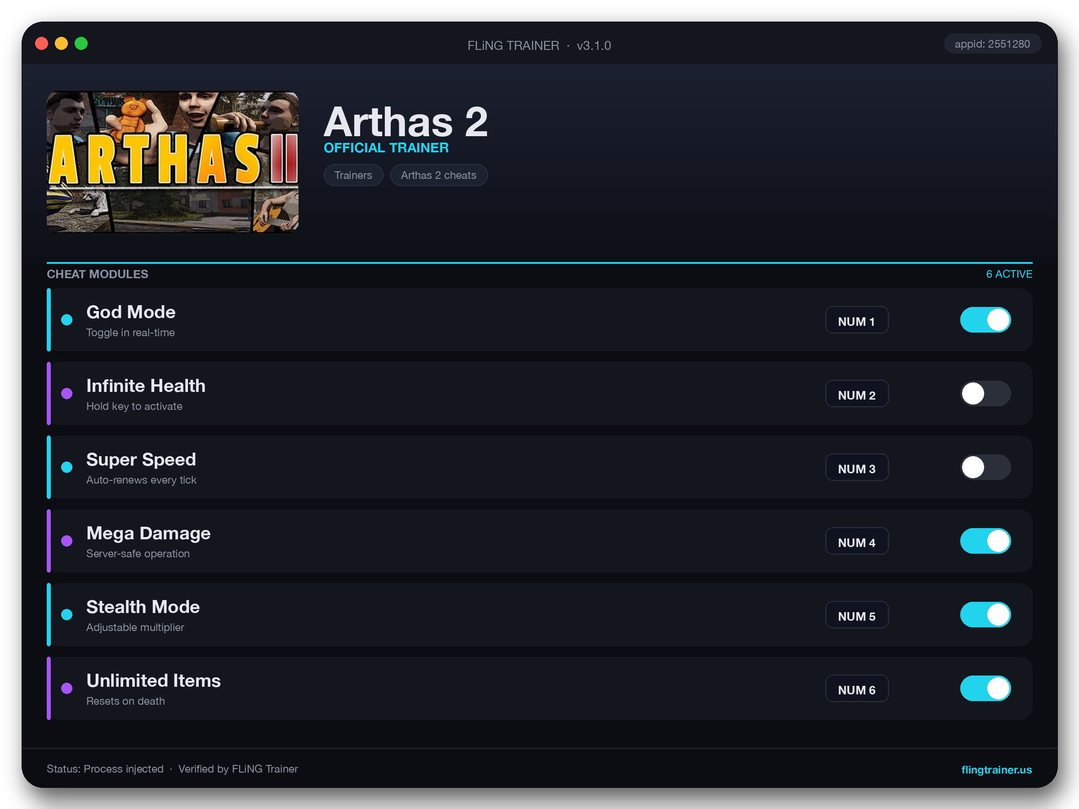Open the Trainers tag
Screen dimensions: 1079x809
click(x=353, y=175)
